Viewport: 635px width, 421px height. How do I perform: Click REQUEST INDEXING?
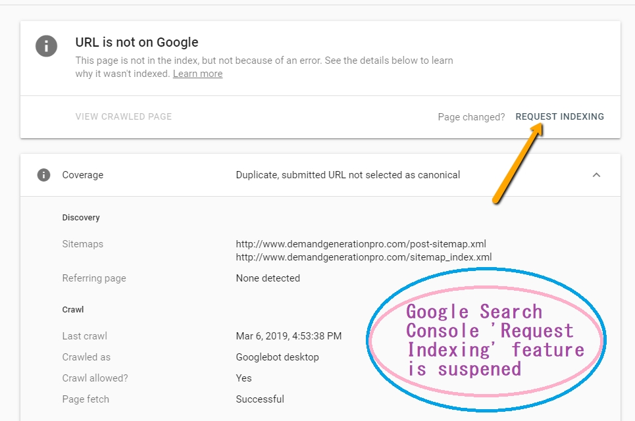[x=560, y=116]
